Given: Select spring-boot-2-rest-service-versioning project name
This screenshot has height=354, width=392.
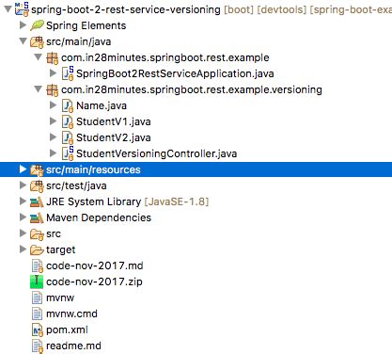Looking at the screenshot, I should point(126,9).
